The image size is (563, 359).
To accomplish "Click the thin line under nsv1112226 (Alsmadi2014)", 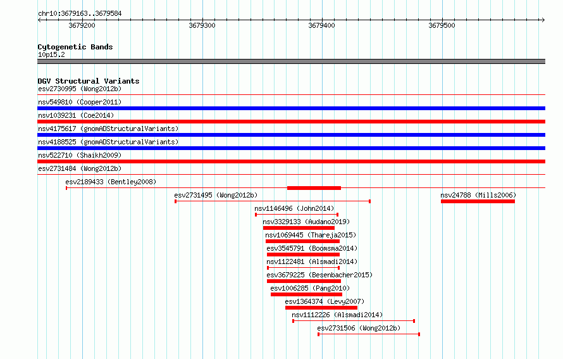I will pyautogui.click(x=354, y=321).
